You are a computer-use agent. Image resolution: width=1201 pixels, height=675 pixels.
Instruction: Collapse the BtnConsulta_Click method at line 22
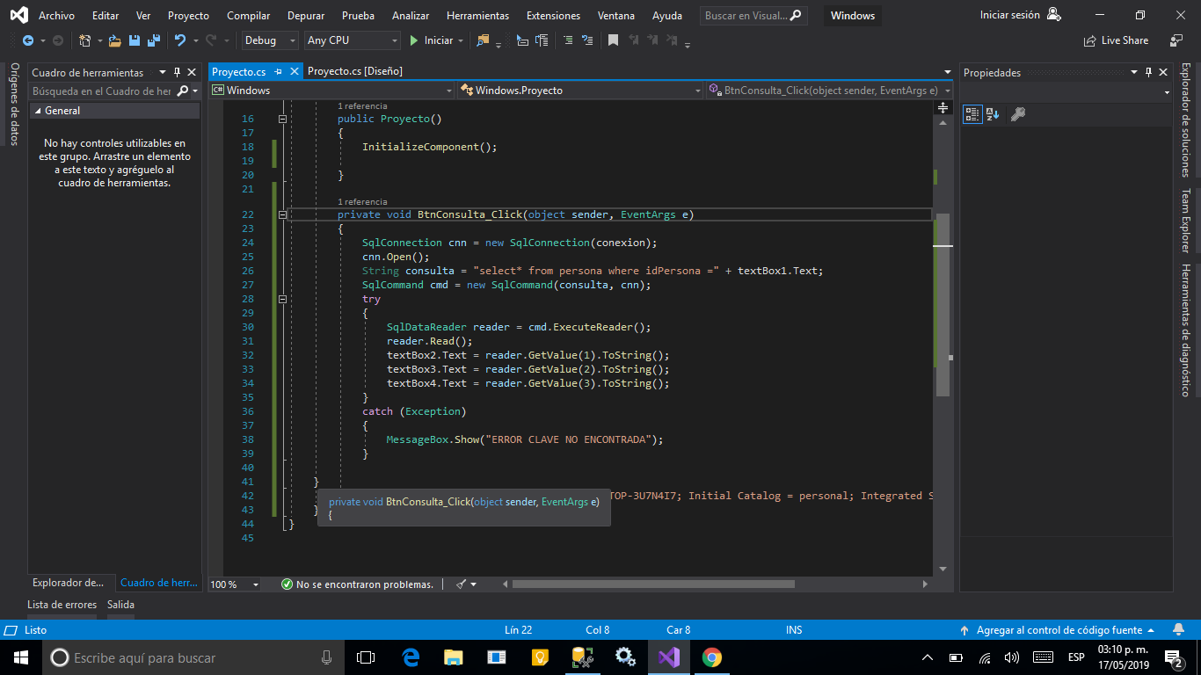[x=281, y=214]
